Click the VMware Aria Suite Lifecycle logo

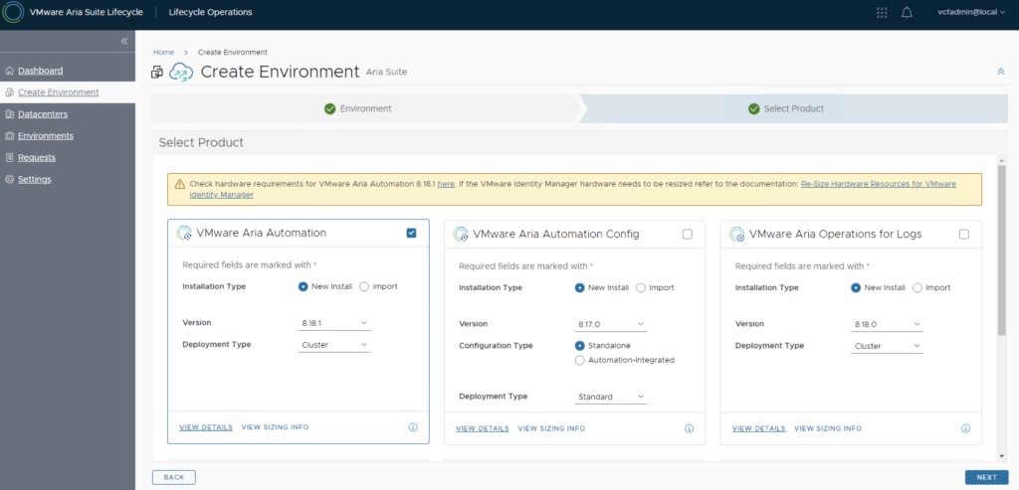click(x=14, y=13)
